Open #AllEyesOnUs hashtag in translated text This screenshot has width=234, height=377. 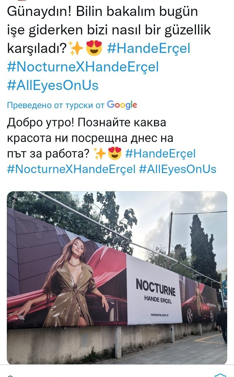(178, 169)
